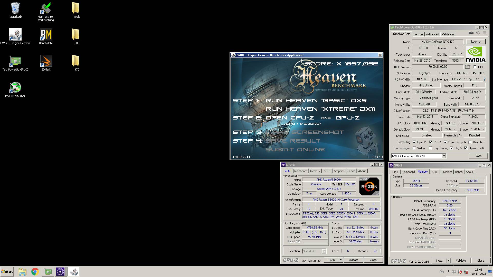Open File Explorer from taskbar
This screenshot has height=277, width=493.
pyautogui.click(x=22, y=272)
